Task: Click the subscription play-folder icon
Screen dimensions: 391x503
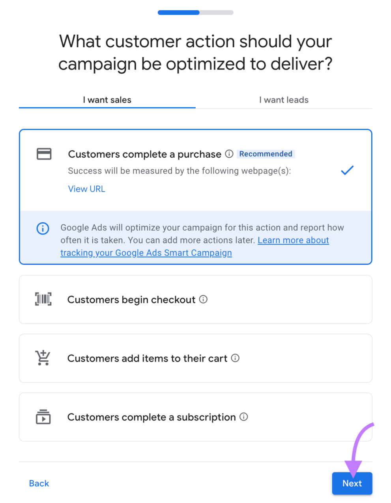Action: point(43,417)
